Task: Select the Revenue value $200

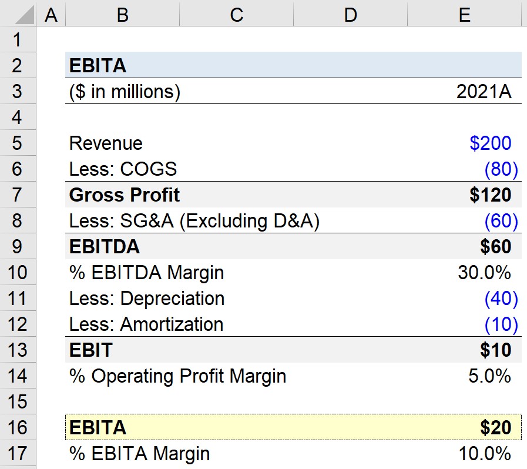Action: [x=465, y=143]
